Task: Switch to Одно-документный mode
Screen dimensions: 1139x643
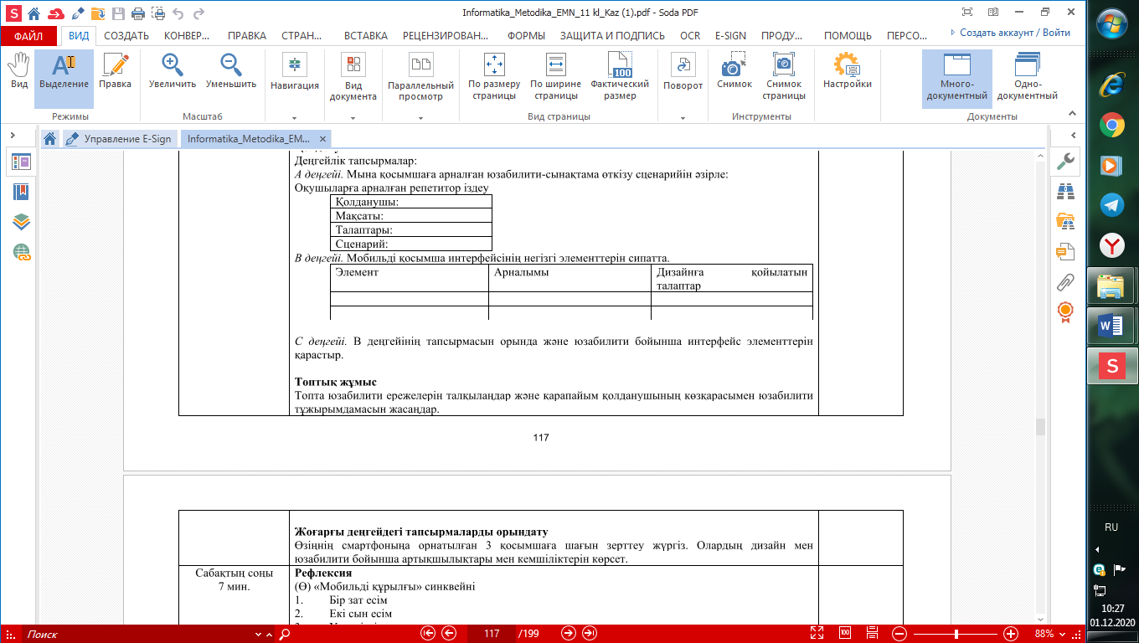Action: pos(1027,78)
